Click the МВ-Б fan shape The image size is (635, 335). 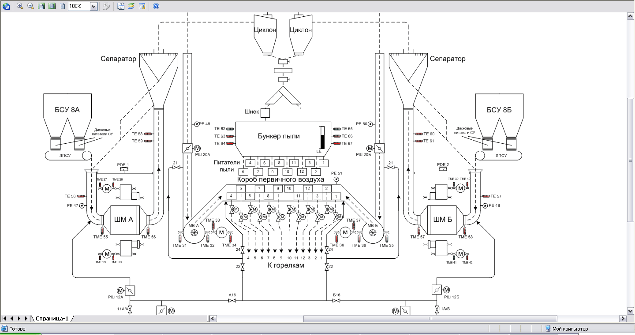click(373, 232)
